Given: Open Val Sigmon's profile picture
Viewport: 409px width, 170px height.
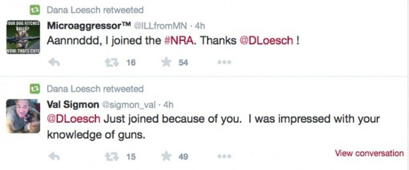Looking at the screenshot, I should pyautogui.click(x=23, y=116).
